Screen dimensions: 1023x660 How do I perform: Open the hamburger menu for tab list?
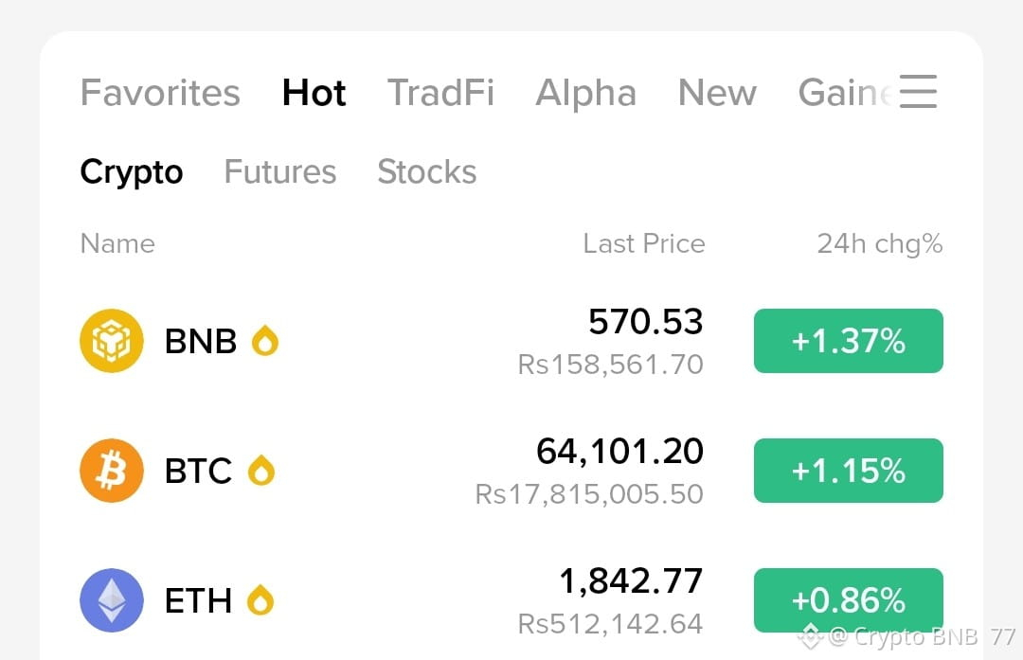click(x=919, y=91)
